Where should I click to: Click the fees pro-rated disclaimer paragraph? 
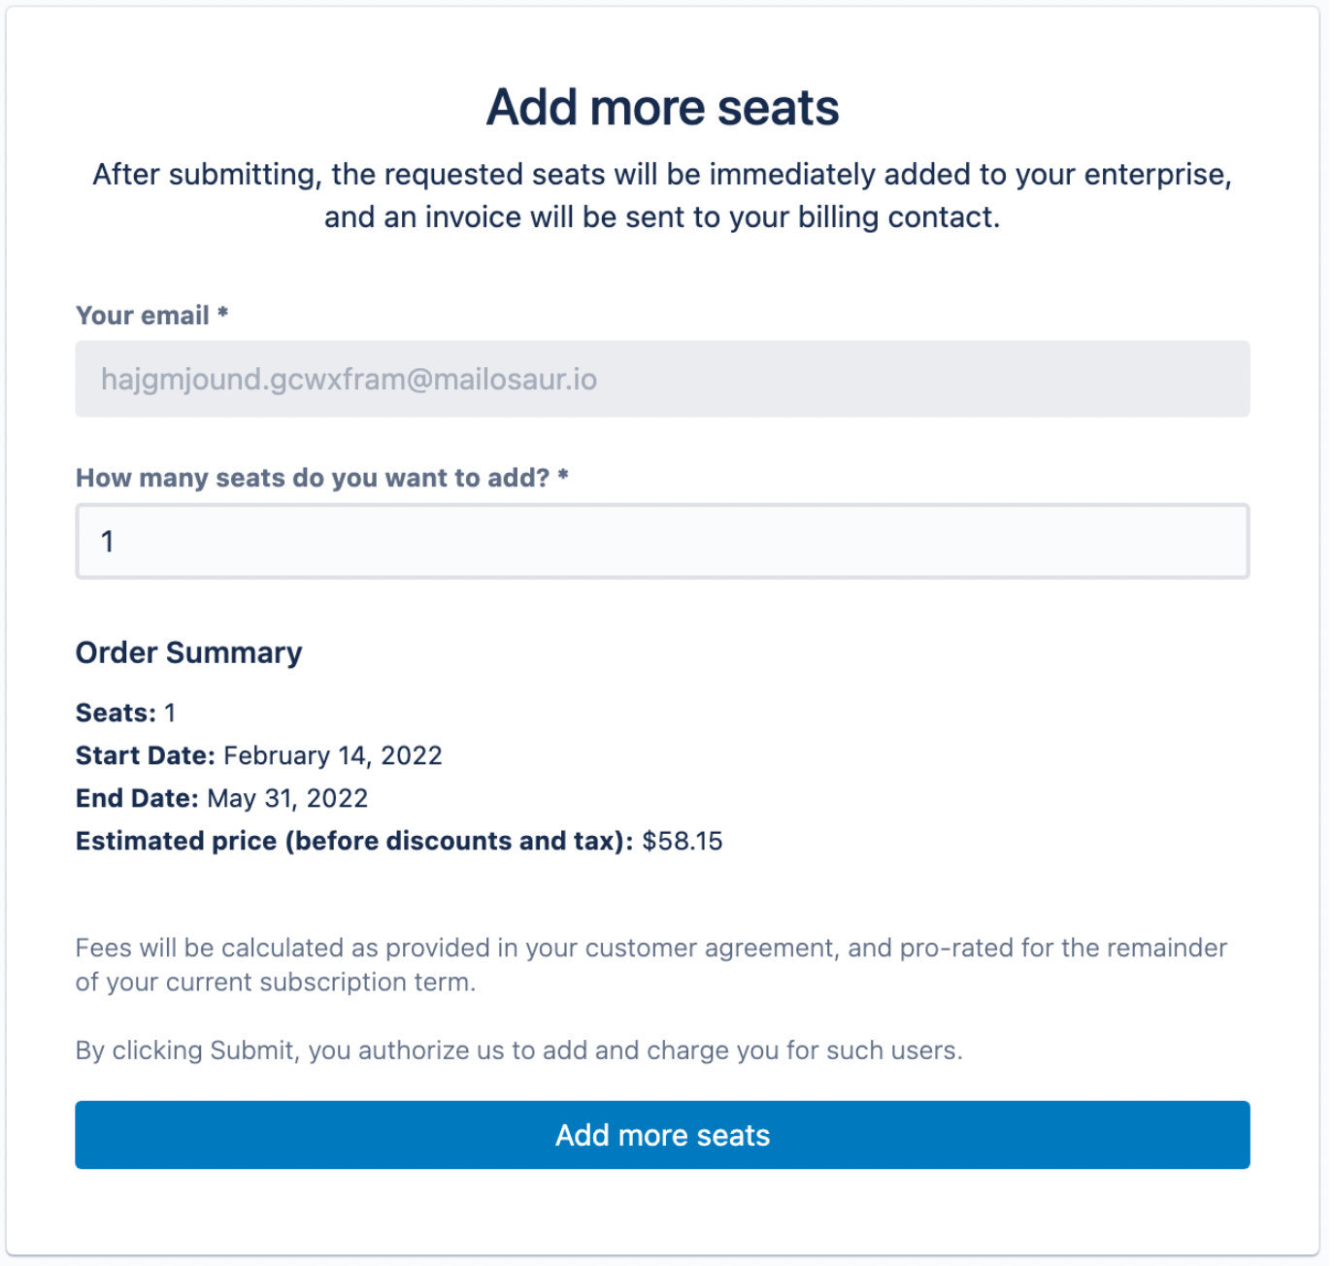point(651,965)
